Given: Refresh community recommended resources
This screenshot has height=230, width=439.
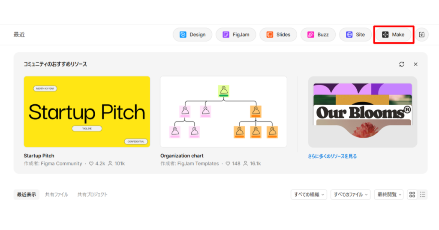Looking at the screenshot, I should coord(402,64).
